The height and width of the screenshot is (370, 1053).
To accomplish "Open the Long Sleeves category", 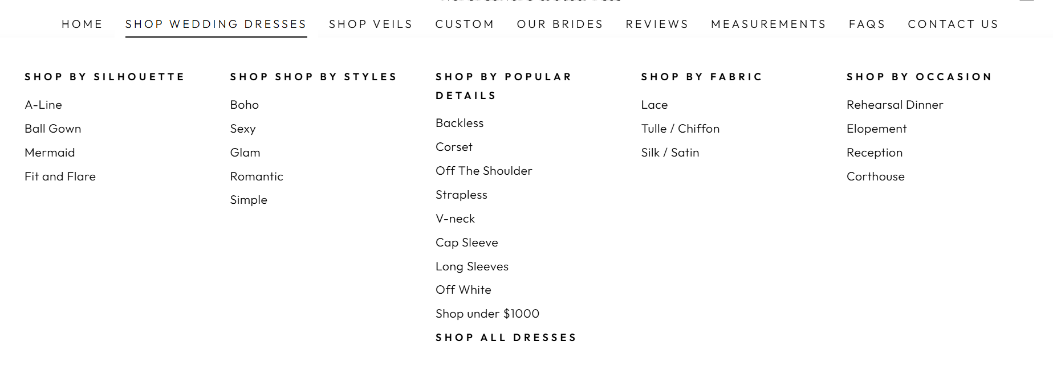I will (x=472, y=266).
